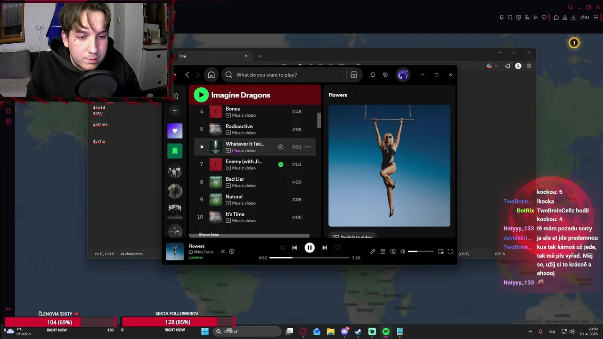Viewport: 603px width, 339px height.
Task: Open Steam from the taskbar
Action: [358, 331]
